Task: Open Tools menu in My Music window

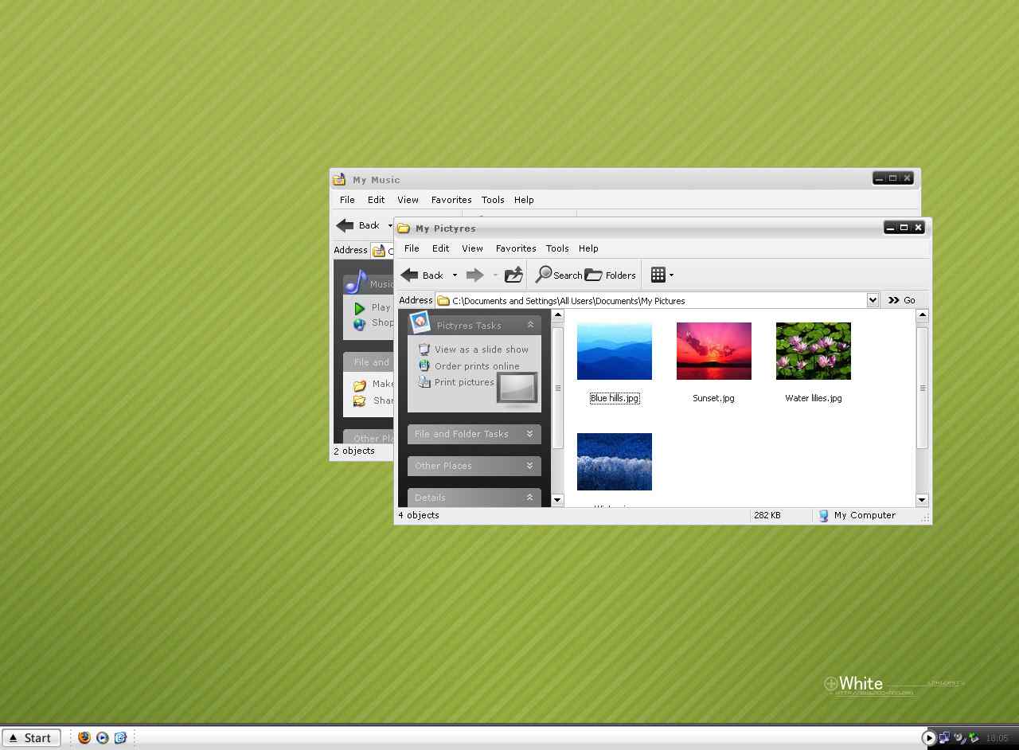Action: click(493, 200)
